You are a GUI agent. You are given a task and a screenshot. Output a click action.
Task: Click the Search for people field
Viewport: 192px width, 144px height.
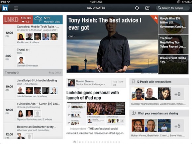[x=172, y=8]
